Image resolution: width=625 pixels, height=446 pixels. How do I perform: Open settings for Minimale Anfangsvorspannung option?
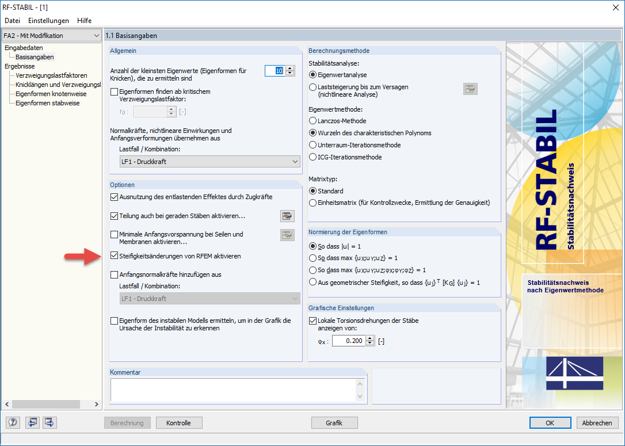click(287, 235)
